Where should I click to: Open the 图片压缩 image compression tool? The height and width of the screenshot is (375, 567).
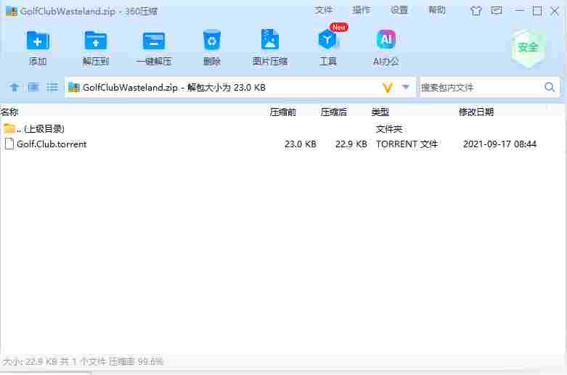click(270, 39)
